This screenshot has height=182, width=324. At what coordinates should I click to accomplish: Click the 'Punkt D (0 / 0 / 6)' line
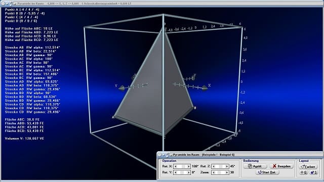pyautogui.click(x=21, y=21)
